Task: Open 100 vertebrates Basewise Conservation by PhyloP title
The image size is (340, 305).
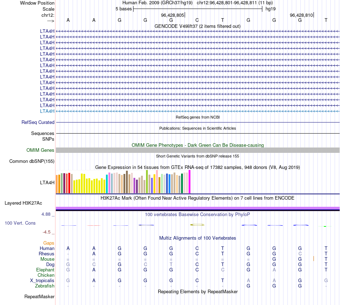Action: 197,214
